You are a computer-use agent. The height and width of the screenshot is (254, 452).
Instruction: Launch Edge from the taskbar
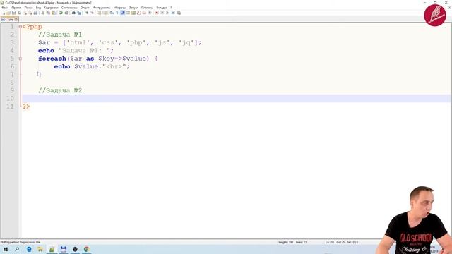(29, 249)
